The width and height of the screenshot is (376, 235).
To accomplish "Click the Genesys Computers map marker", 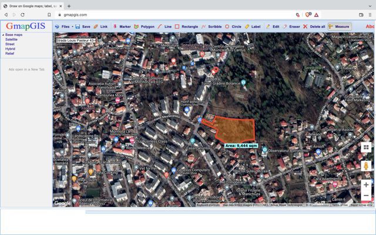I will pyautogui.click(x=174, y=170).
